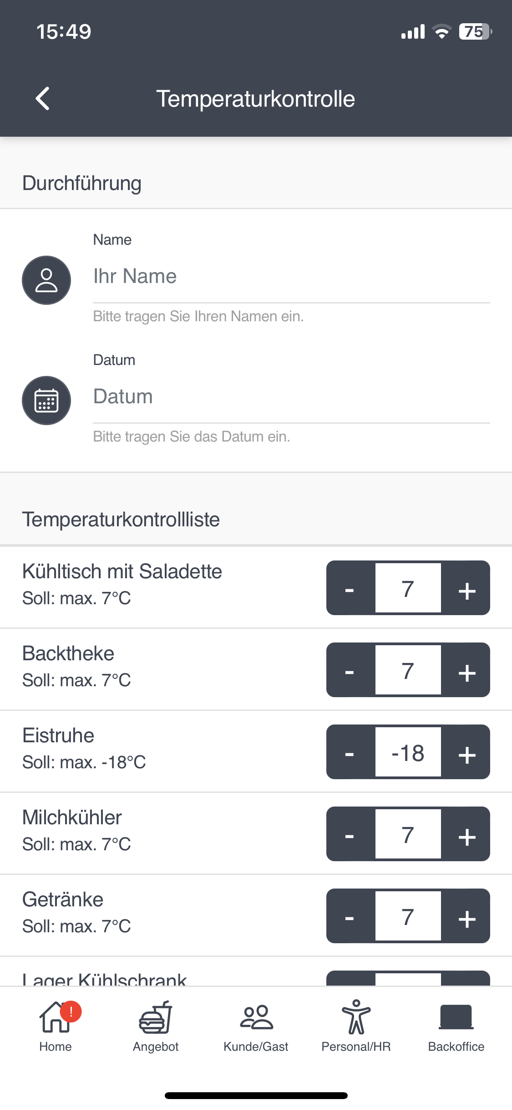Decrease the Getränke temperature
512x1110 pixels.
tap(350, 916)
